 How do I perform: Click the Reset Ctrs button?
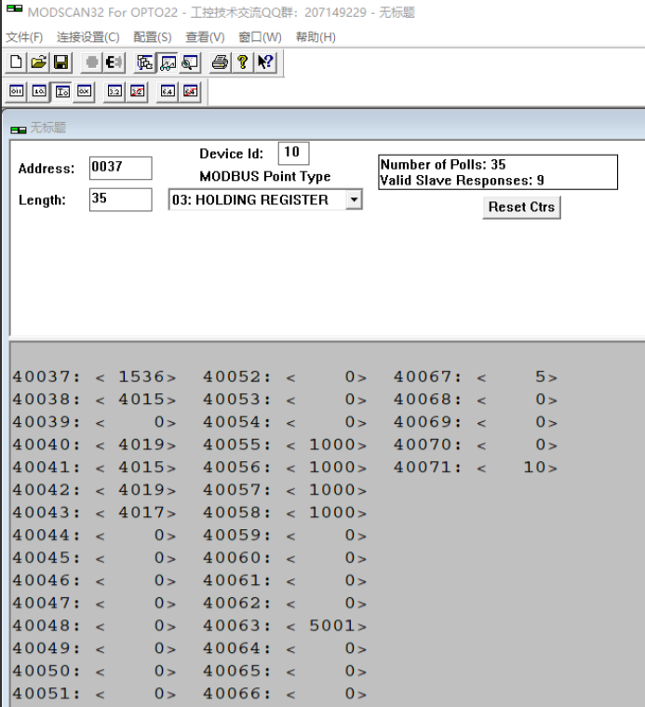[x=521, y=207]
